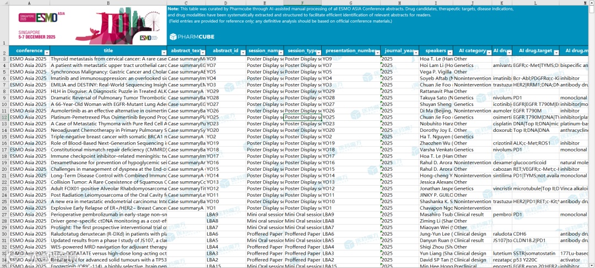Select the 'WES-powered MRD navigation' title cell
Image resolution: width=595 pixels, height=268 pixels.
[108, 247]
